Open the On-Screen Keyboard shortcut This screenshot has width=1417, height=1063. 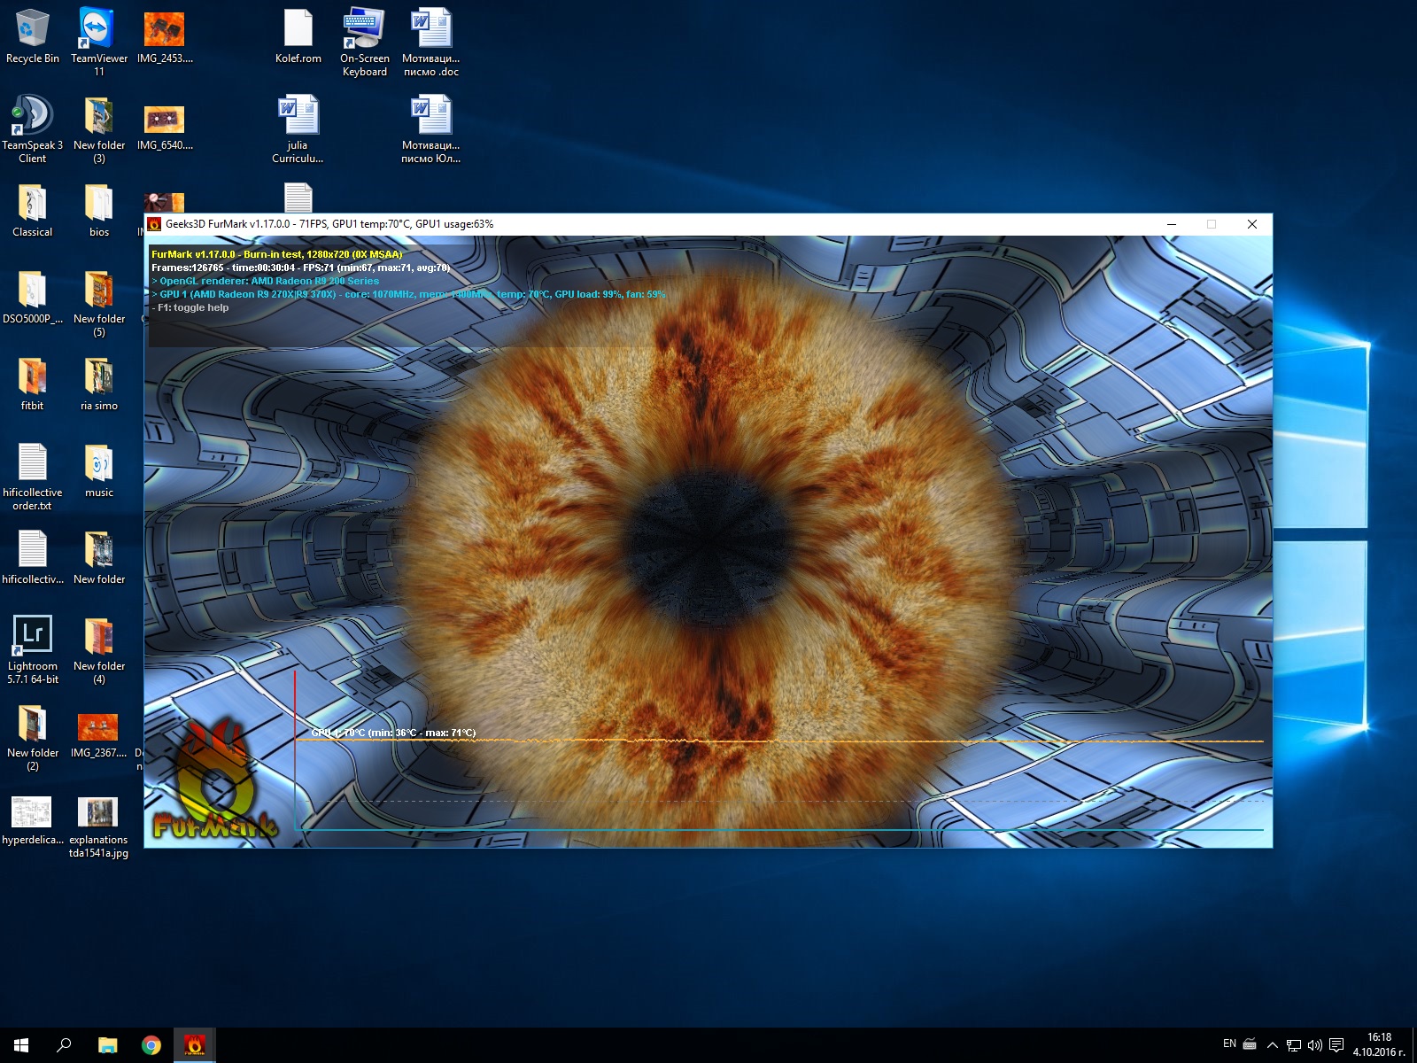point(364,42)
